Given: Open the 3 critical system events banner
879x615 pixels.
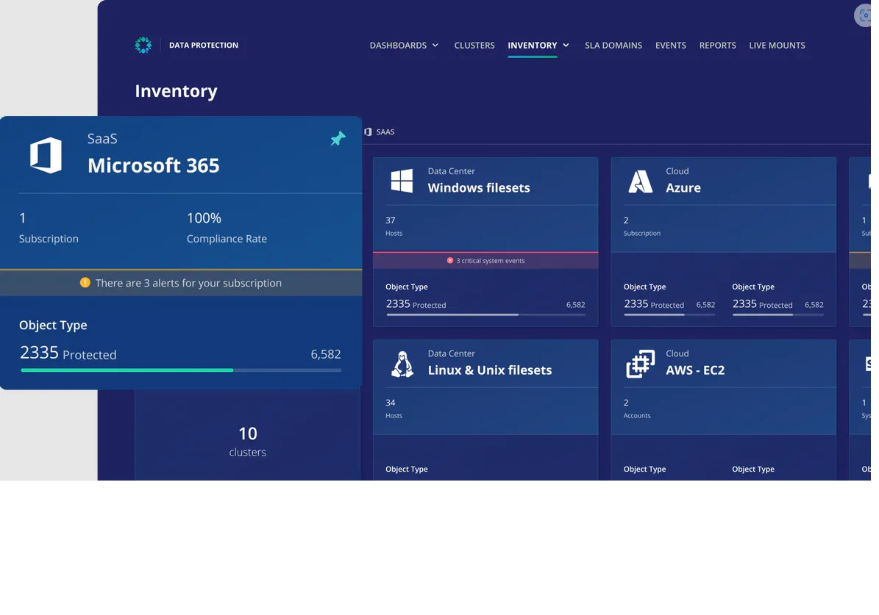Looking at the screenshot, I should click(x=485, y=260).
